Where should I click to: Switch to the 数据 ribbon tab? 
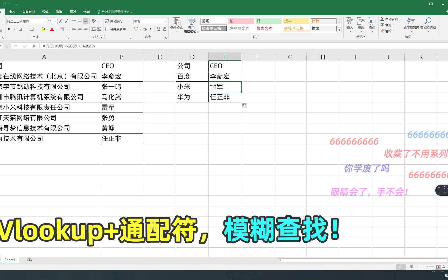(x=59, y=12)
